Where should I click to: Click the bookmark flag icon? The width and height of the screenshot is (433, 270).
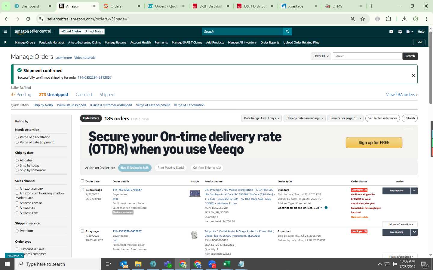(x=5, y=42)
